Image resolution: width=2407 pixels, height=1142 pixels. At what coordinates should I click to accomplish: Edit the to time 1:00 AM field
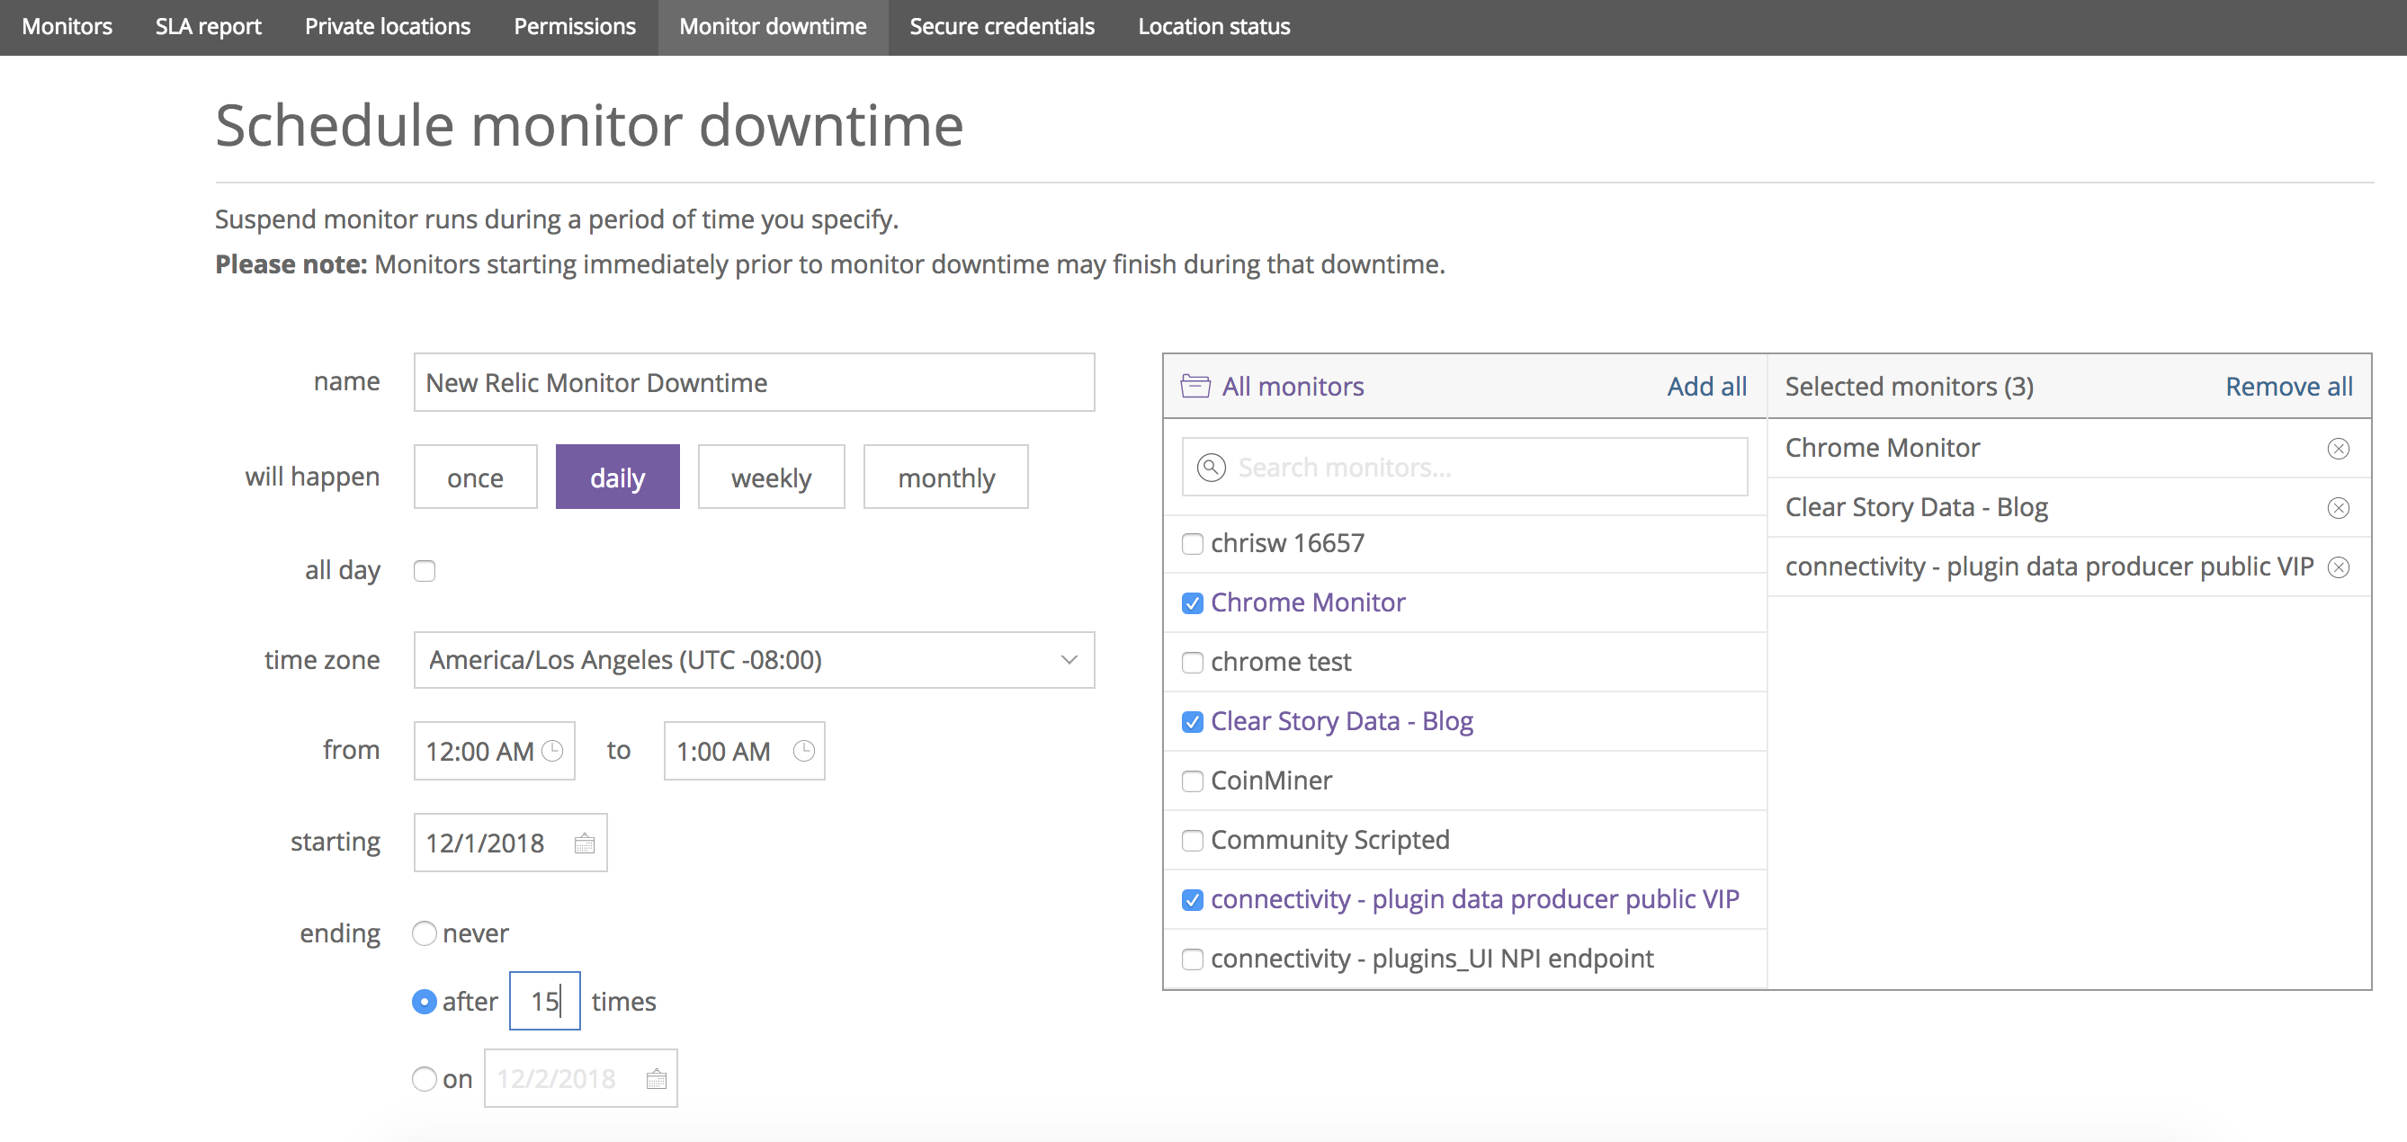click(744, 751)
